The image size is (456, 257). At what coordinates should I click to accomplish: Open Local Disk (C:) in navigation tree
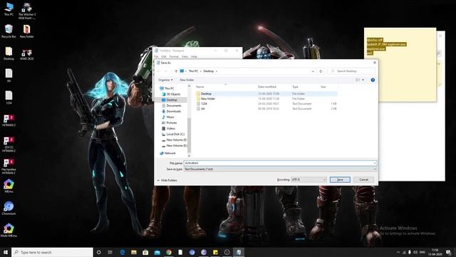[175, 134]
